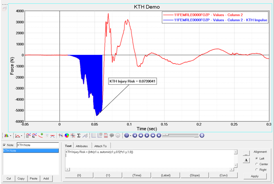Screen dimensions: 274x184
Task: Click the sigma statistics icon
Action: click(x=78, y=135)
